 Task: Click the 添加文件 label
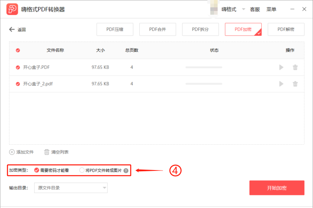click(25, 152)
